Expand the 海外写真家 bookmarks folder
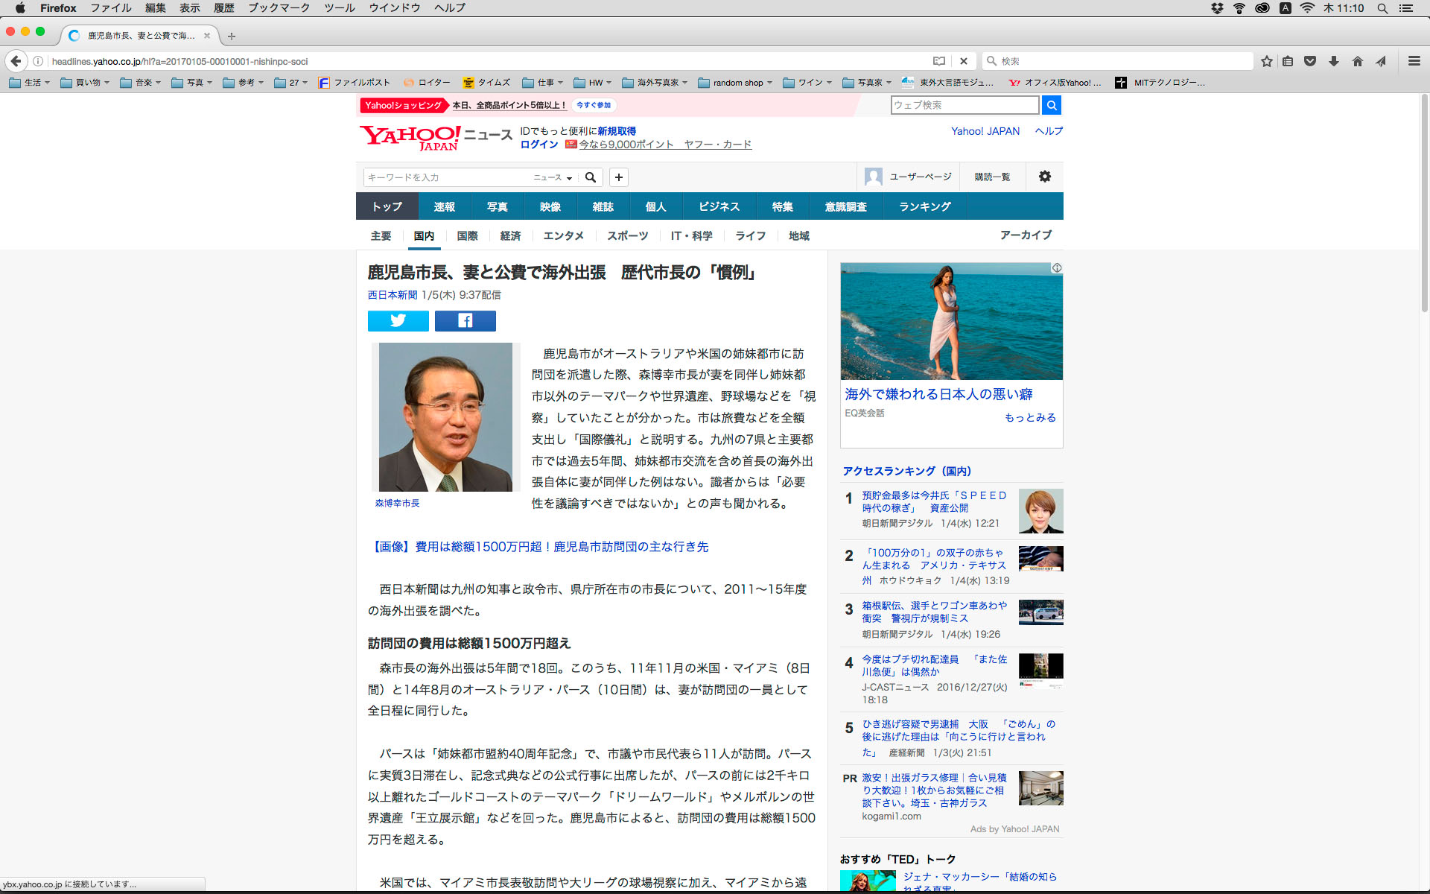1430x894 pixels. coord(655,83)
